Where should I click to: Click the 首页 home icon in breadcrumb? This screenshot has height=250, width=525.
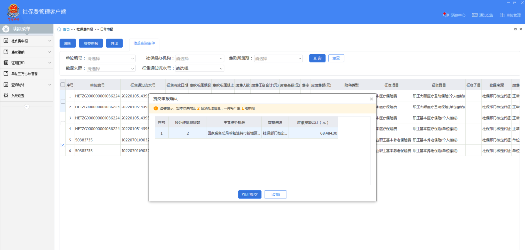coord(59,29)
